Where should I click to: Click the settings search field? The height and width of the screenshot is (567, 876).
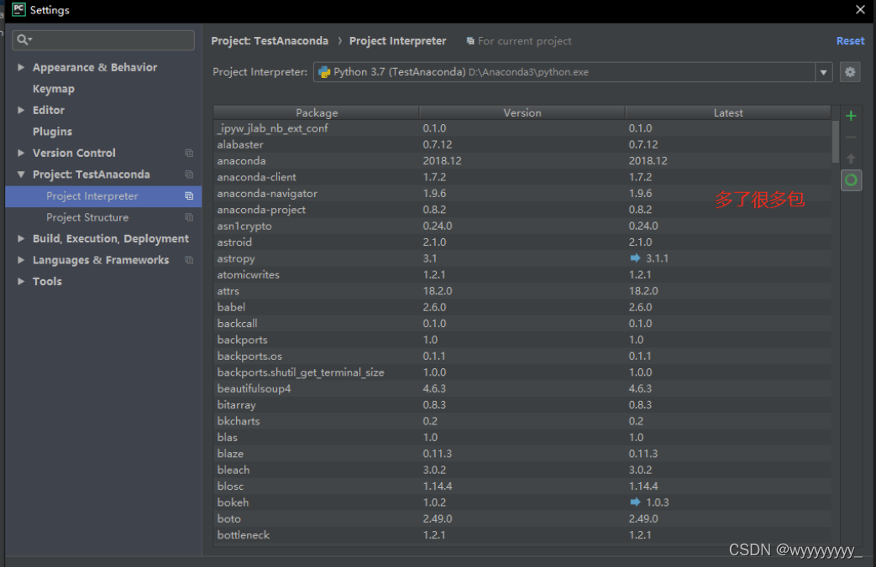[103, 39]
